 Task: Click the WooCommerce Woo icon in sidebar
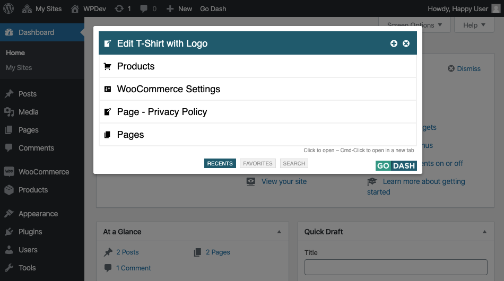click(x=9, y=171)
